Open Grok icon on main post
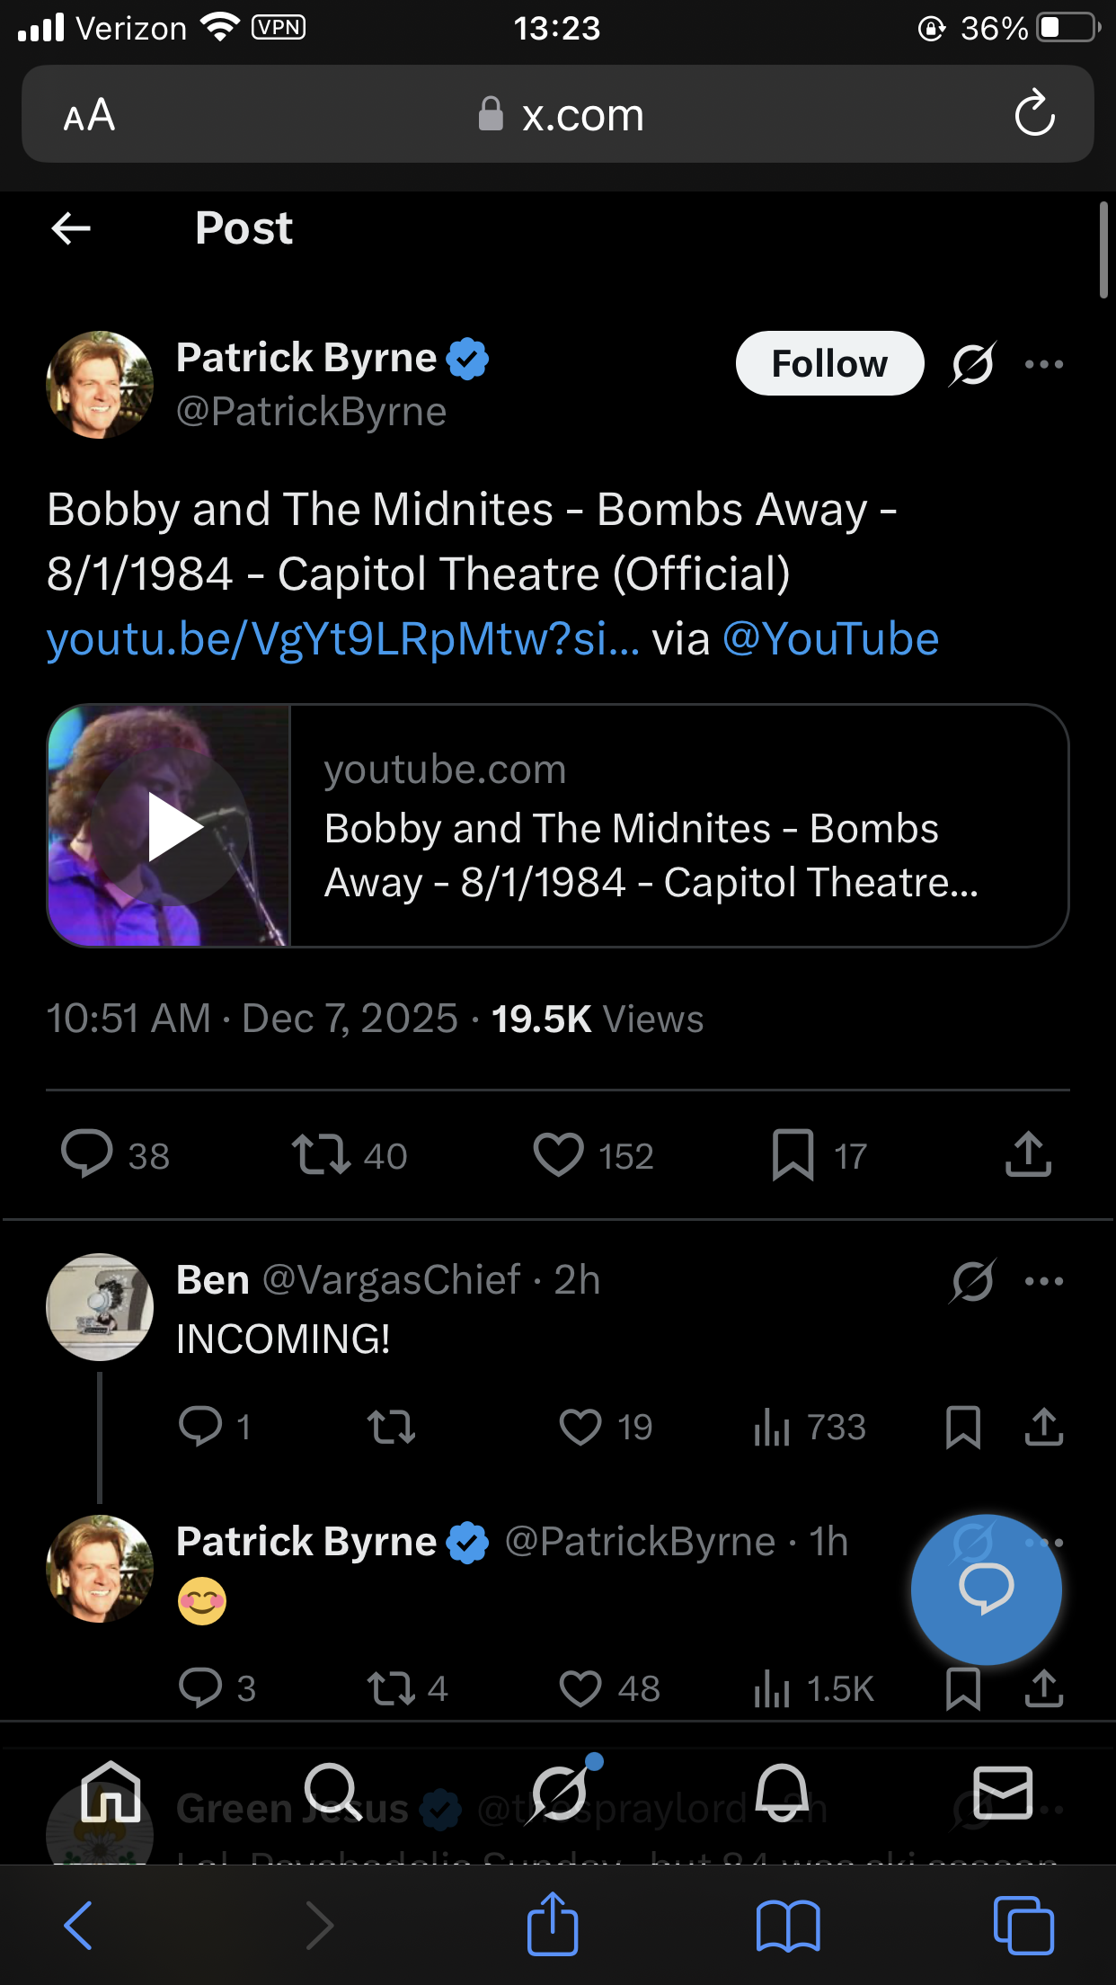The width and height of the screenshot is (1116, 1985). point(972,364)
